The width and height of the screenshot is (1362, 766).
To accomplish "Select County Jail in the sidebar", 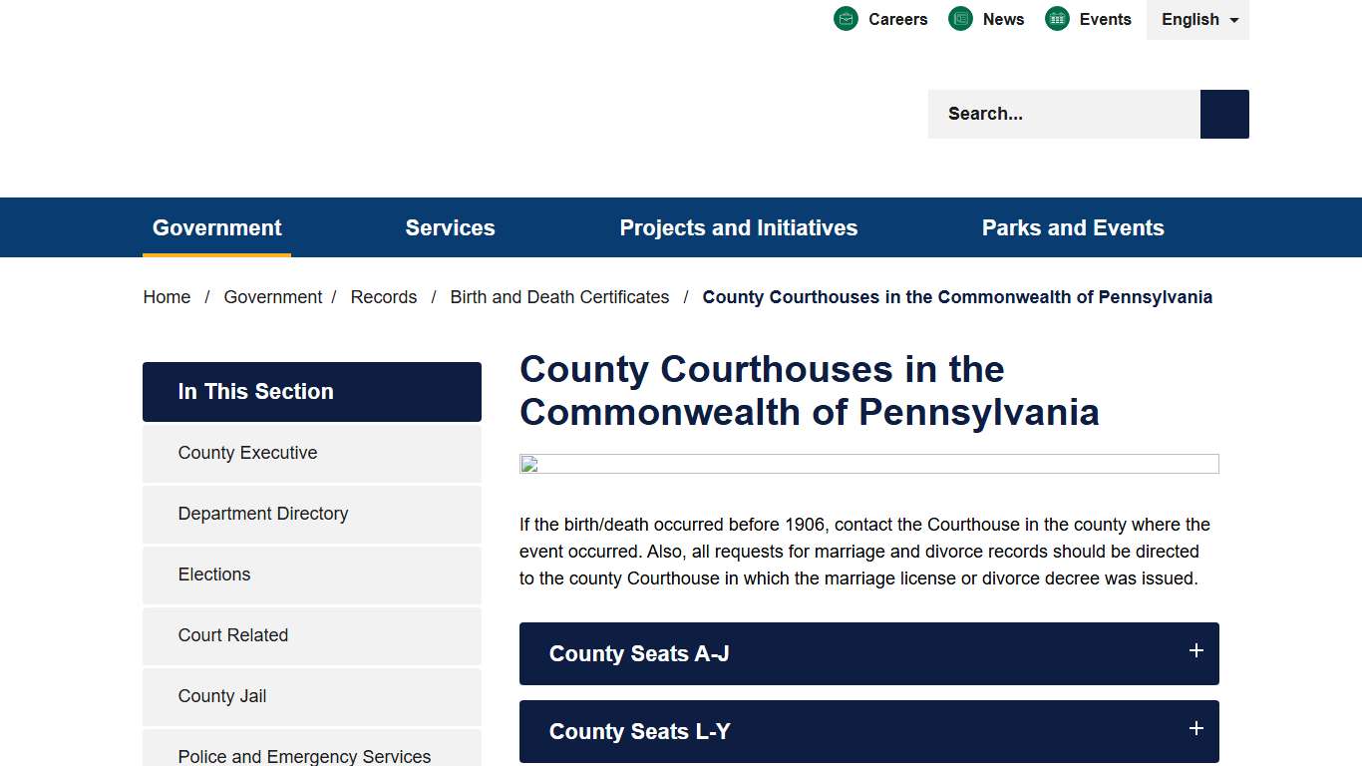I will [x=221, y=696].
